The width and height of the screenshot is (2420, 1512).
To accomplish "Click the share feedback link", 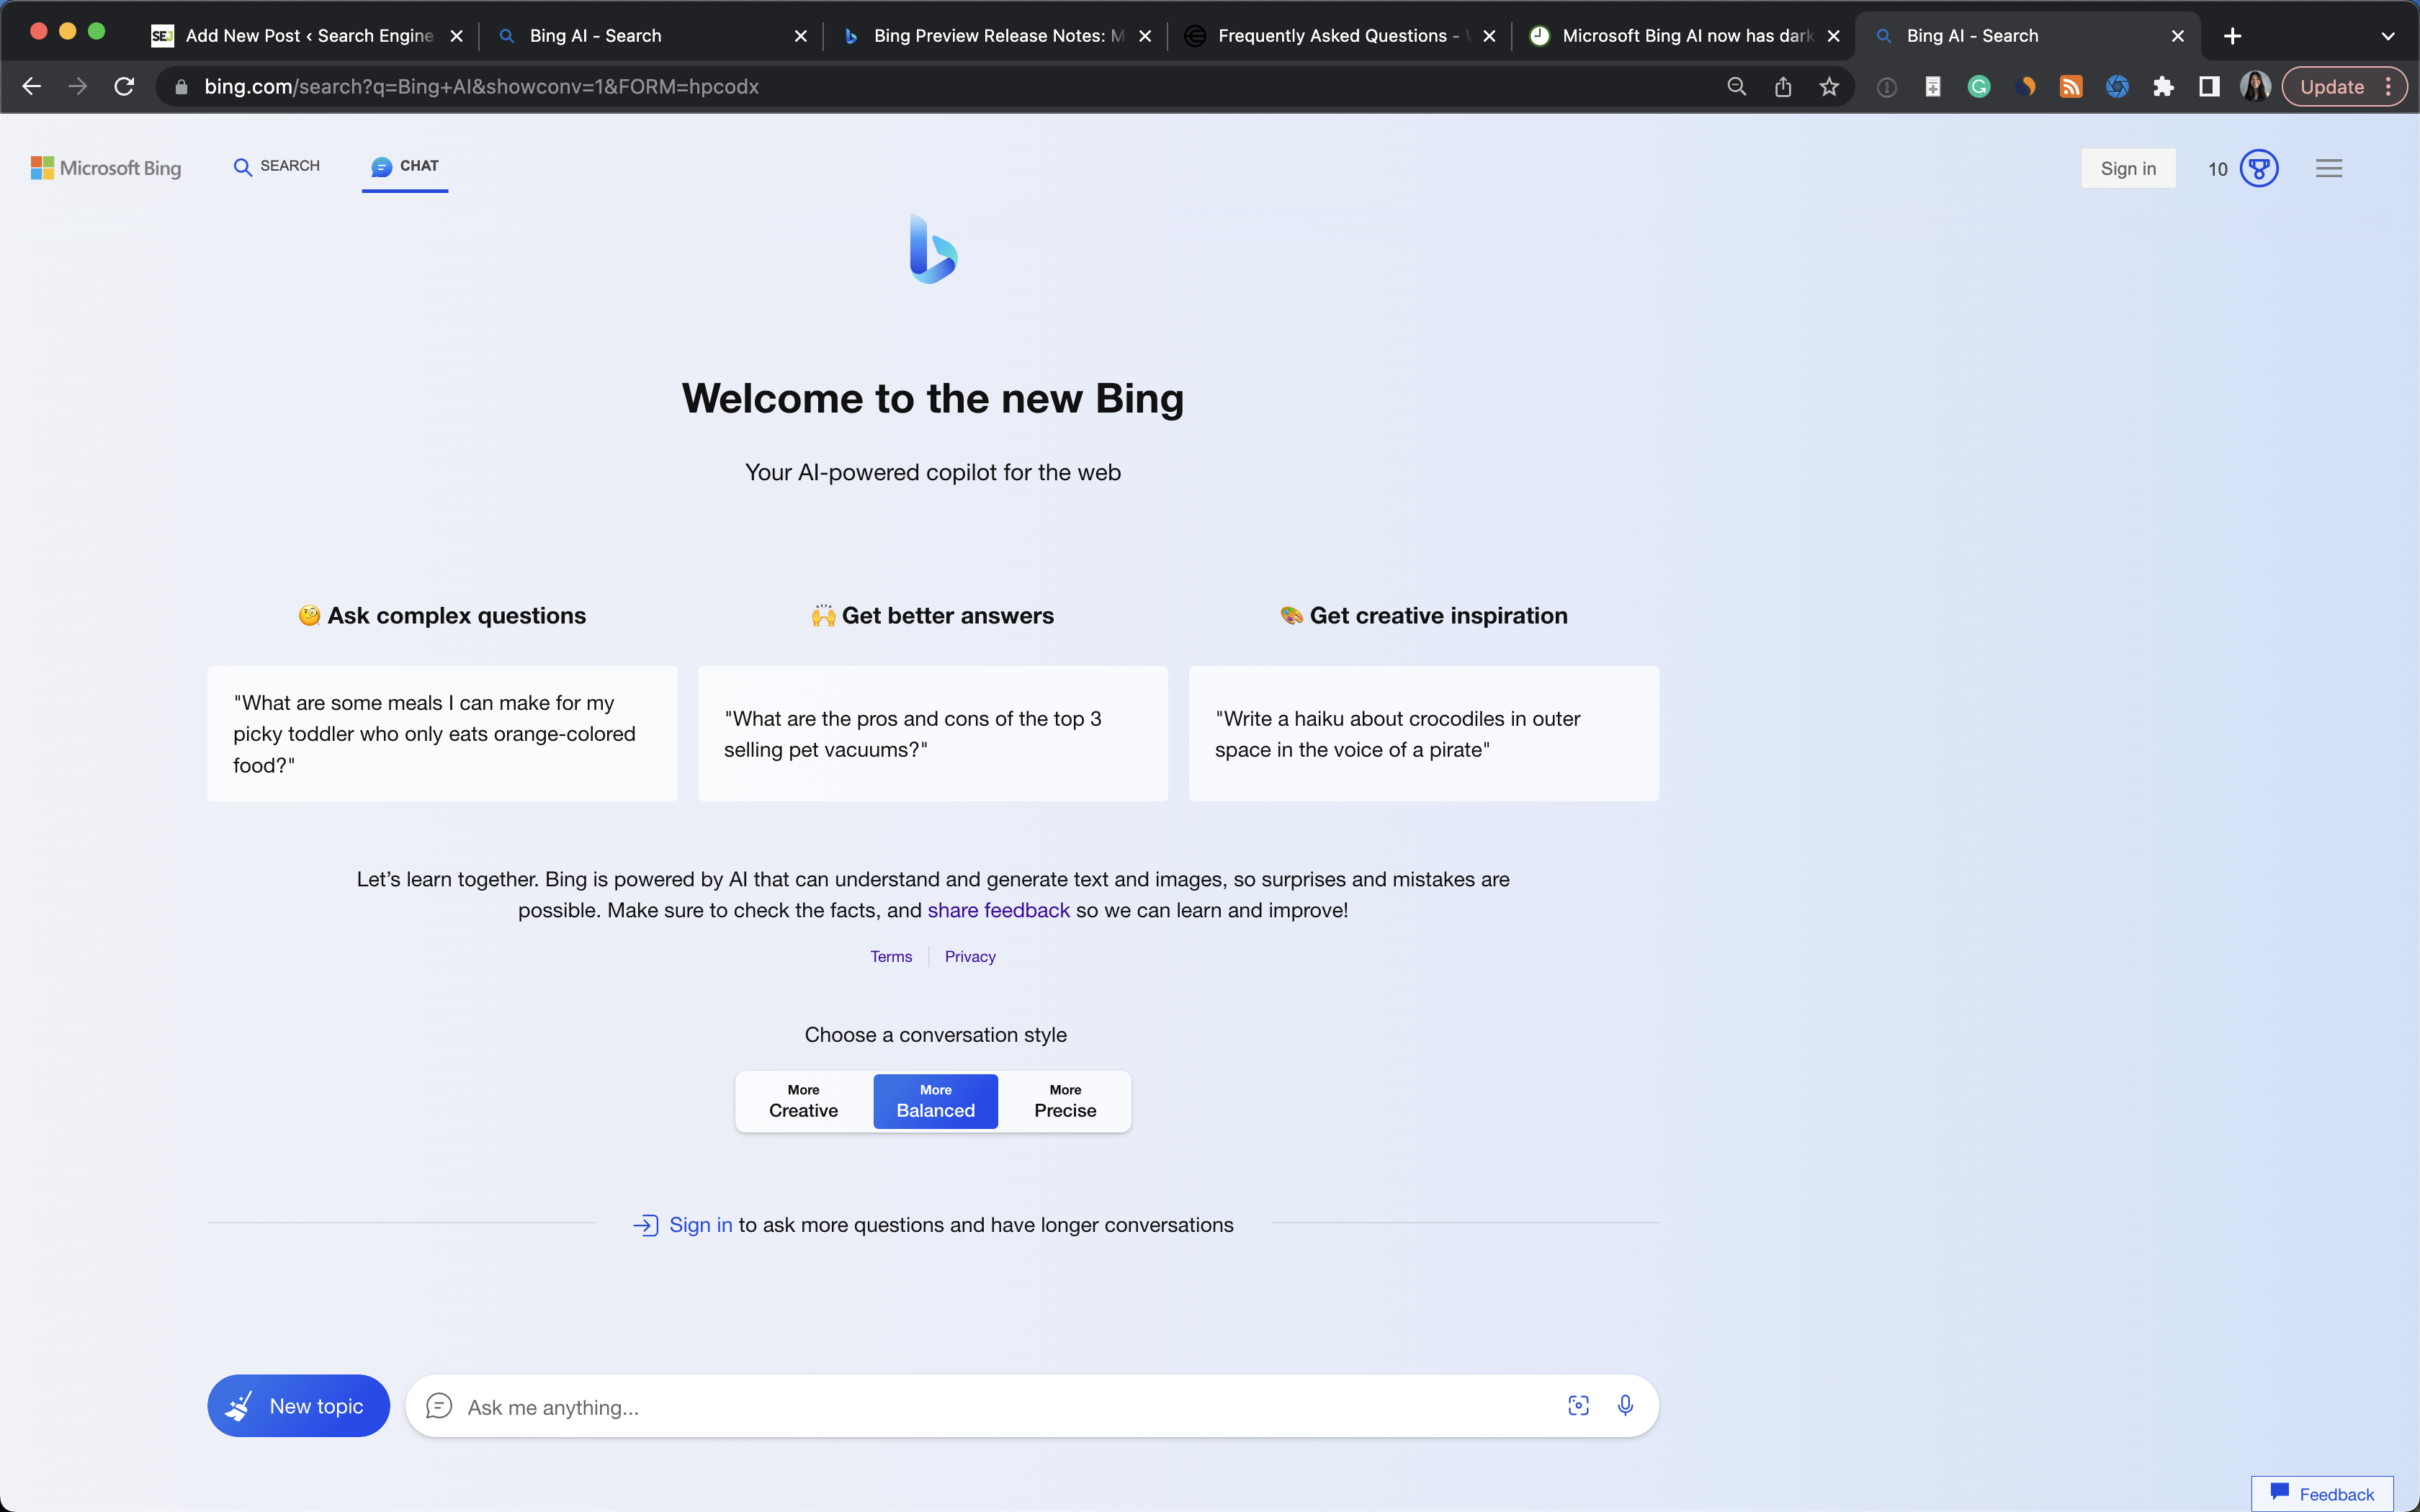I will tap(998, 910).
